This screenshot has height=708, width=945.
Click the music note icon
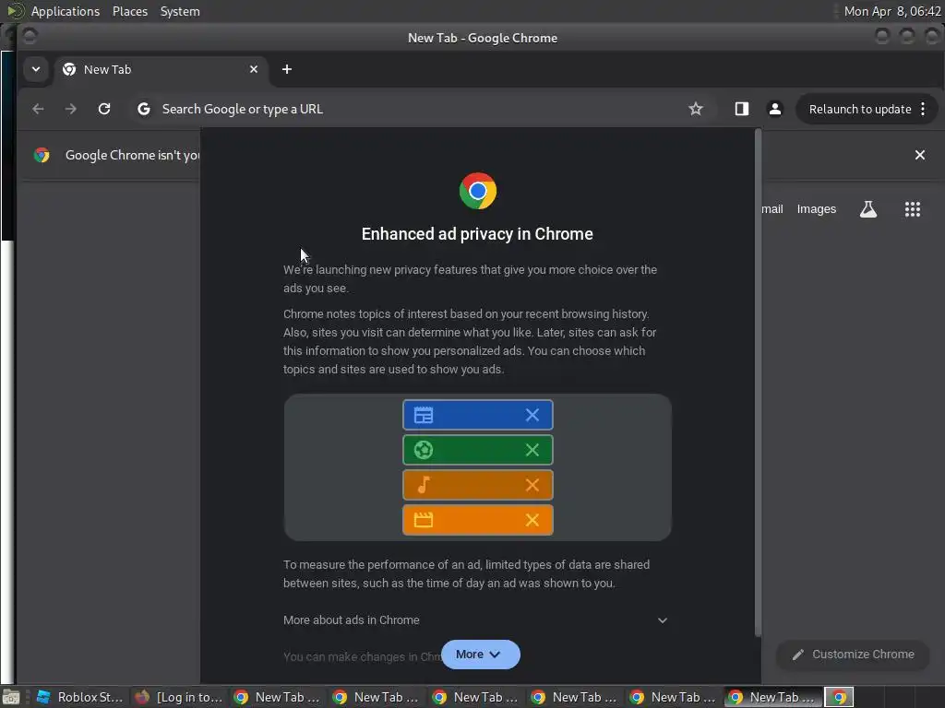(423, 485)
